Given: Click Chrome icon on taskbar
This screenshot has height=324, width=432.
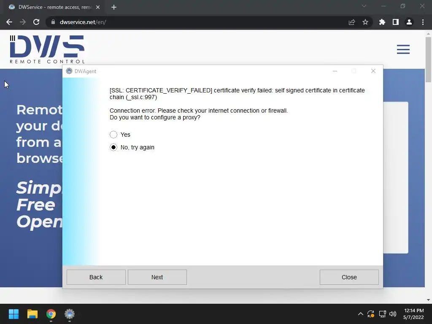Looking at the screenshot, I should click(x=51, y=314).
